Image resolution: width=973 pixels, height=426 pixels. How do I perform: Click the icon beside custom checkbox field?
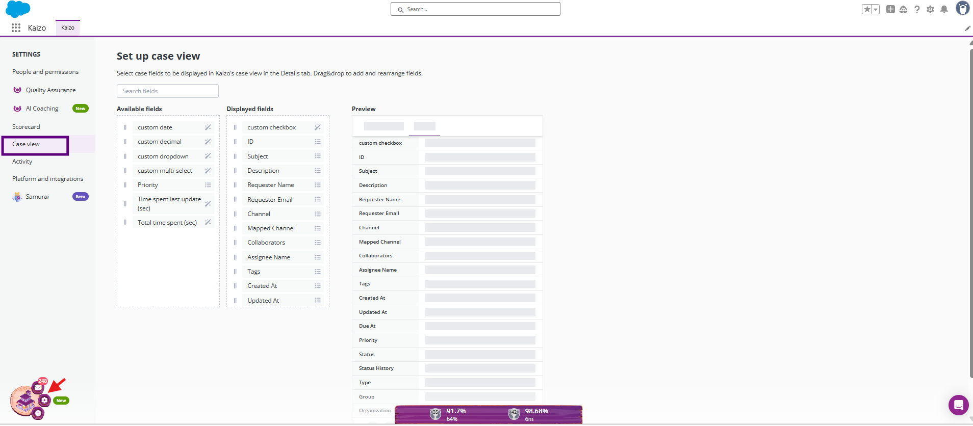pos(318,127)
